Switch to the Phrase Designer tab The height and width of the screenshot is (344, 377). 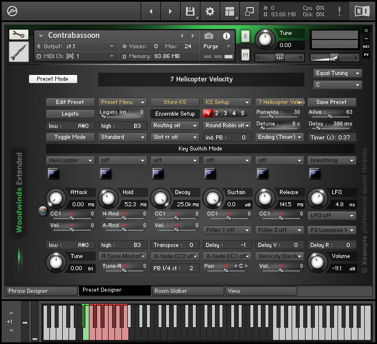point(42,291)
